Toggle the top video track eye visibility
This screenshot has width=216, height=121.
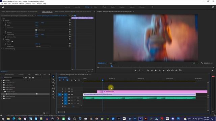[x=72, y=89]
